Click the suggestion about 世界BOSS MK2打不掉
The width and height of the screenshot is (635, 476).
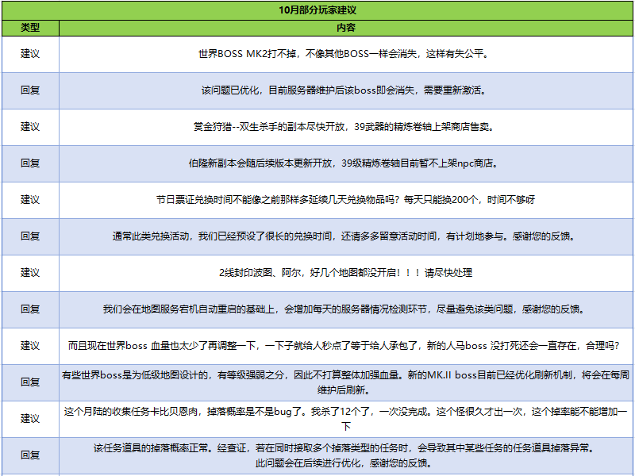[346, 54]
